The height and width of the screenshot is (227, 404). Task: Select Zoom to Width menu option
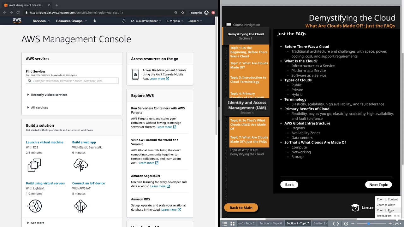click(x=387, y=205)
